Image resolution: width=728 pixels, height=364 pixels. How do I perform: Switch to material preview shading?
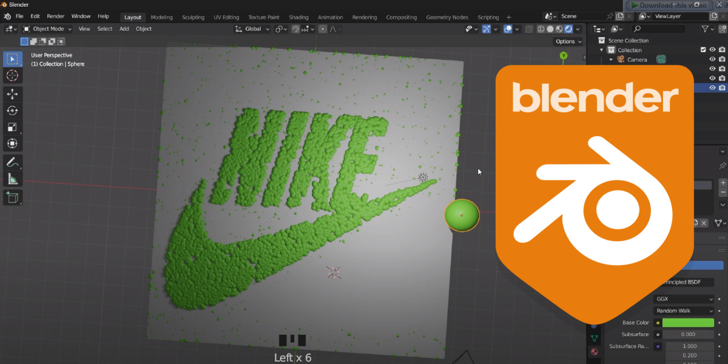coord(559,29)
